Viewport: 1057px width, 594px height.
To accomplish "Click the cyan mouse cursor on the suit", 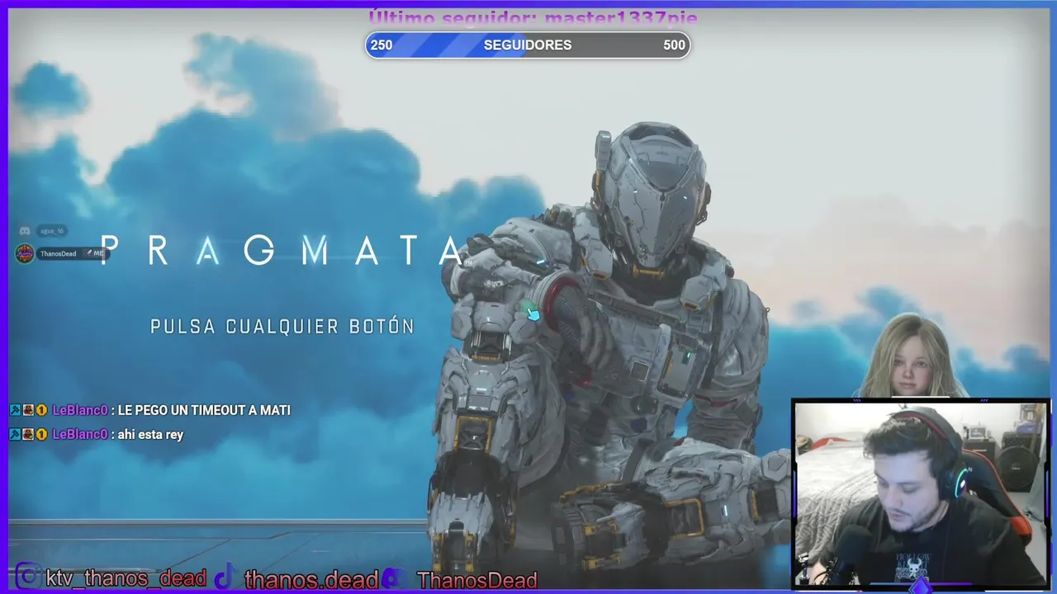I will pyautogui.click(x=533, y=313).
